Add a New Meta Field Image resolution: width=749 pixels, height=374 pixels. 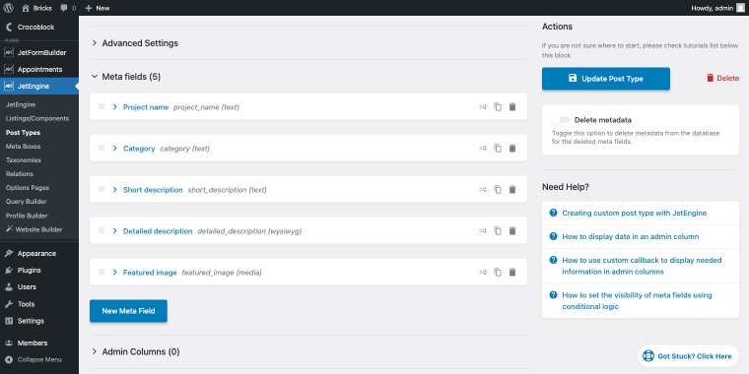pyautogui.click(x=128, y=311)
